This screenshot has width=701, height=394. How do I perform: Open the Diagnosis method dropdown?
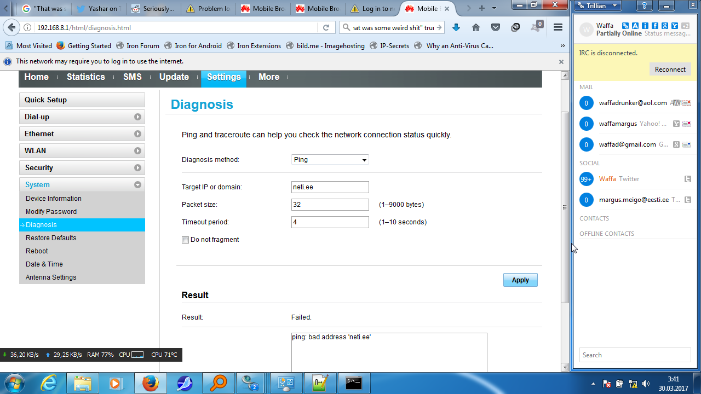330,160
